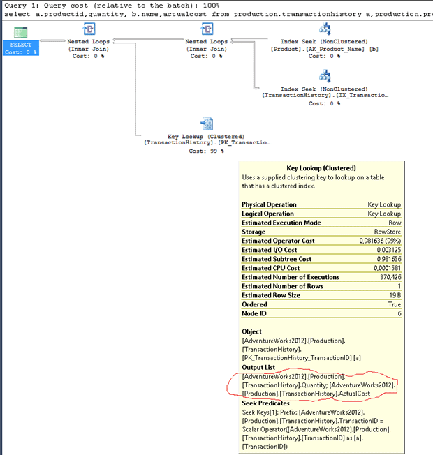Click '[Product].[AK_Product_Name] [b]' label
This screenshot has width=433, height=455.
[x=324, y=49]
